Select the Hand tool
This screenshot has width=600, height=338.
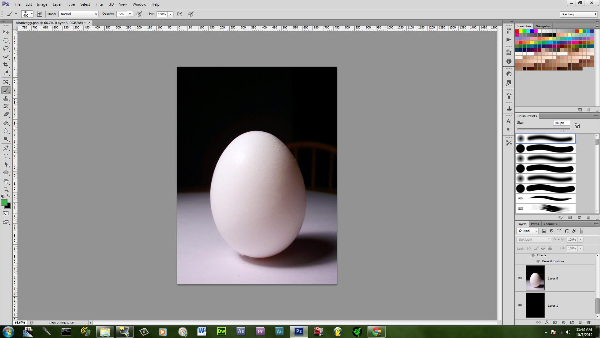tap(6, 181)
